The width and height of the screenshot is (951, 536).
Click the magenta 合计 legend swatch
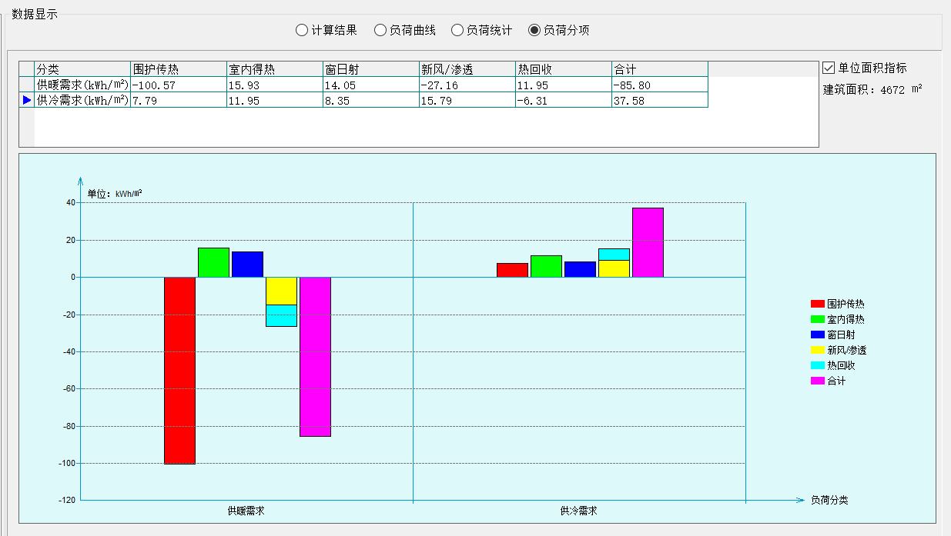point(817,381)
